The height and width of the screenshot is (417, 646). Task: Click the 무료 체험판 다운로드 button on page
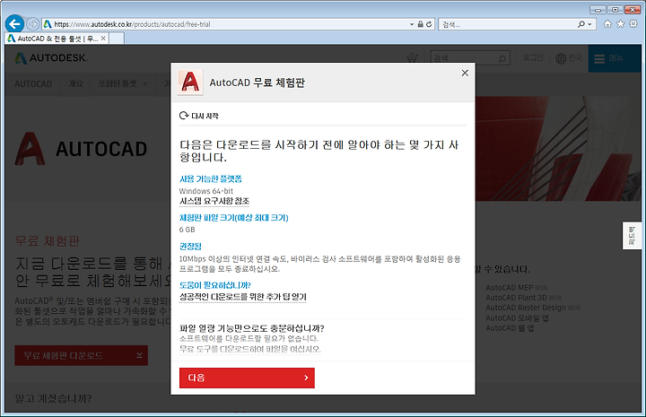tap(81, 356)
